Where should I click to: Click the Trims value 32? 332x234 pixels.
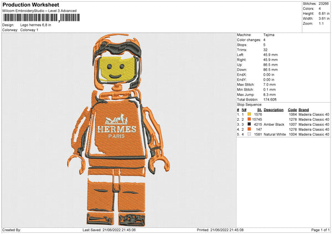click(265, 50)
